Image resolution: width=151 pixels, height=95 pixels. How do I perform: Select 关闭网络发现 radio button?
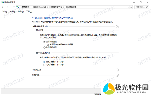point(44,47)
